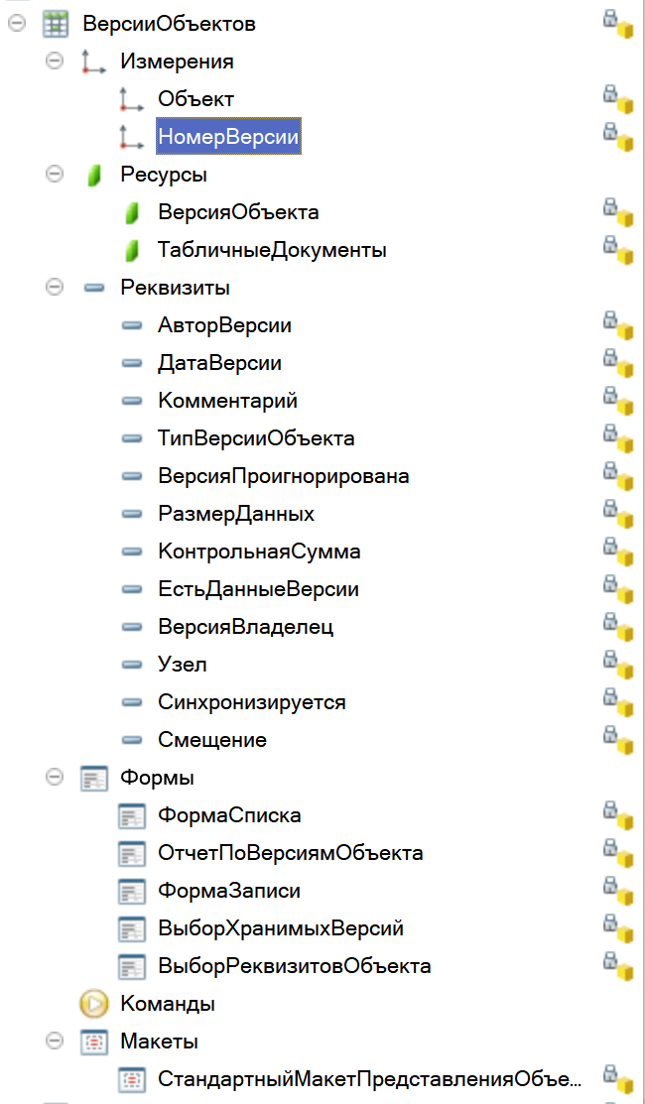Select the Объект dimension

point(195,99)
